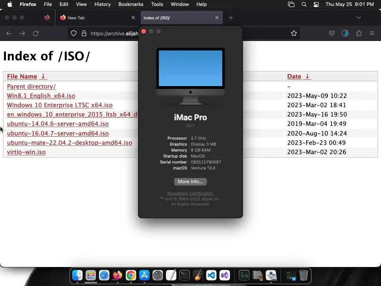Open the Apple menu
The image size is (381, 286).
tap(10, 4)
